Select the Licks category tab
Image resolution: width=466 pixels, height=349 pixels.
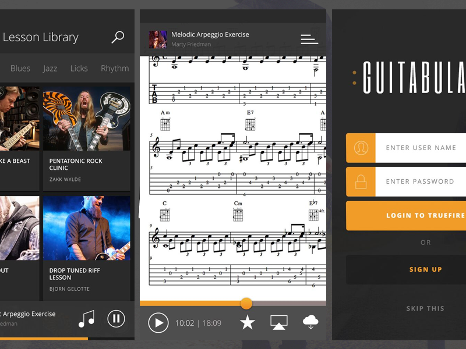coord(79,68)
